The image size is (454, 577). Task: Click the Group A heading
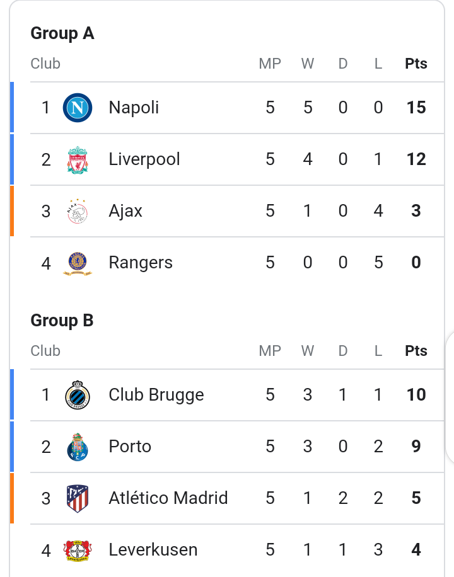point(62,33)
